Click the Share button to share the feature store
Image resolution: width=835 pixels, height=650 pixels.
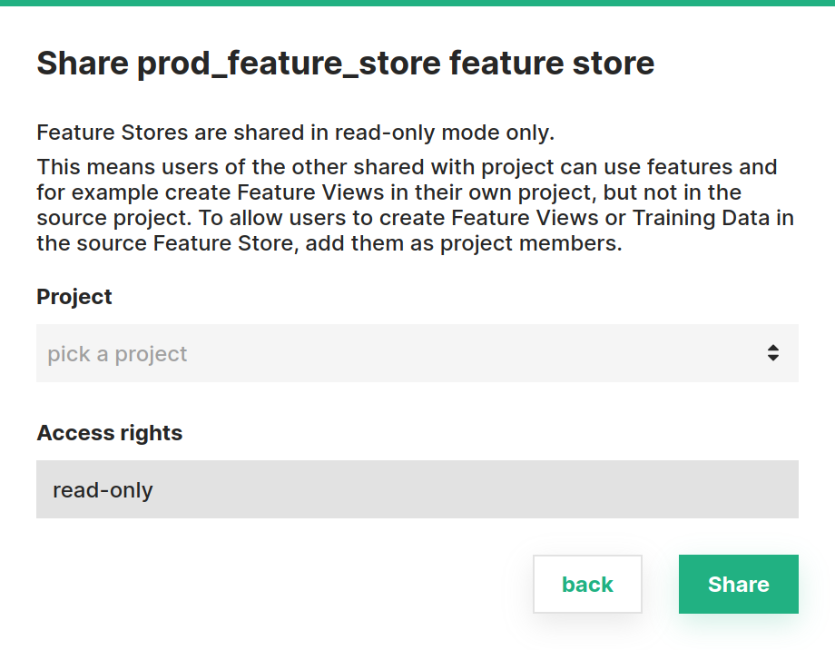738,584
